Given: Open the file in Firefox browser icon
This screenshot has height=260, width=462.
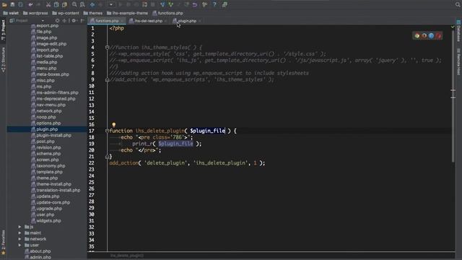Looking at the screenshot, I should [424, 35].
